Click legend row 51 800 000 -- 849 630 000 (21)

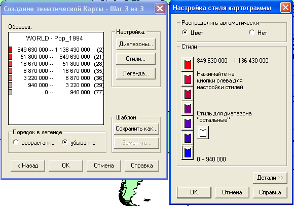pyautogui.click(x=56, y=57)
